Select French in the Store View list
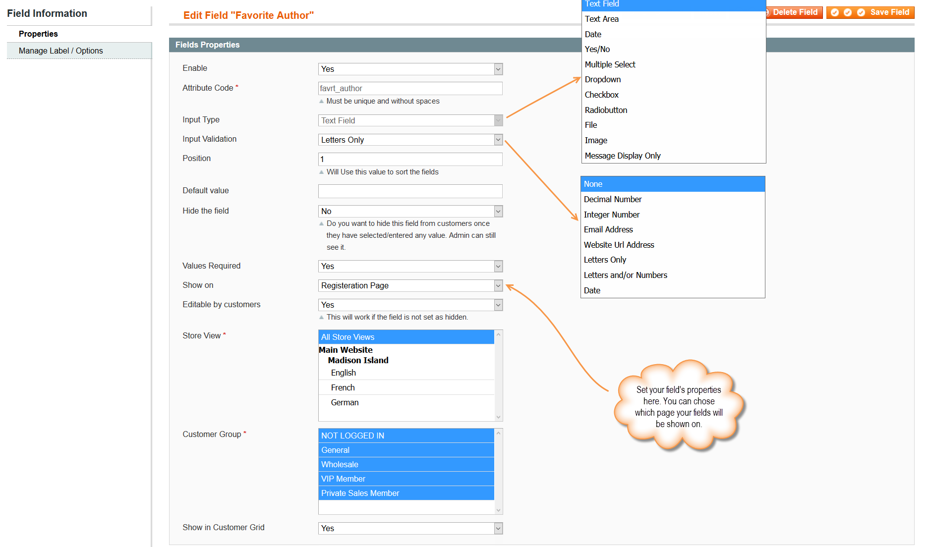Viewport: 929px width, 547px height. (x=343, y=387)
